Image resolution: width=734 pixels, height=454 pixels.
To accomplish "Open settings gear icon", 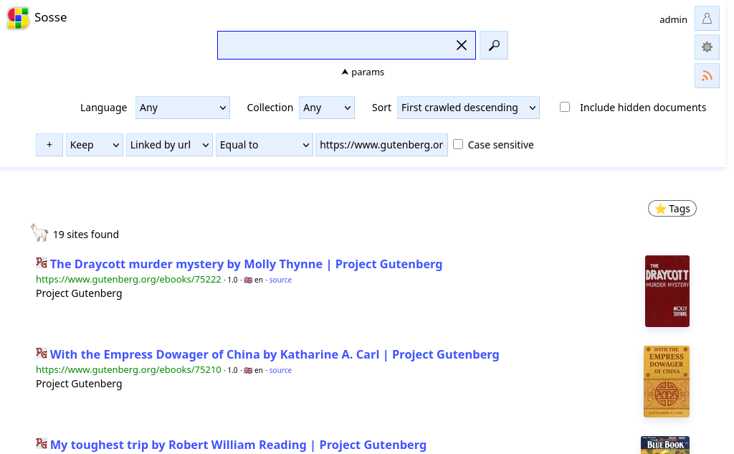I will point(707,47).
